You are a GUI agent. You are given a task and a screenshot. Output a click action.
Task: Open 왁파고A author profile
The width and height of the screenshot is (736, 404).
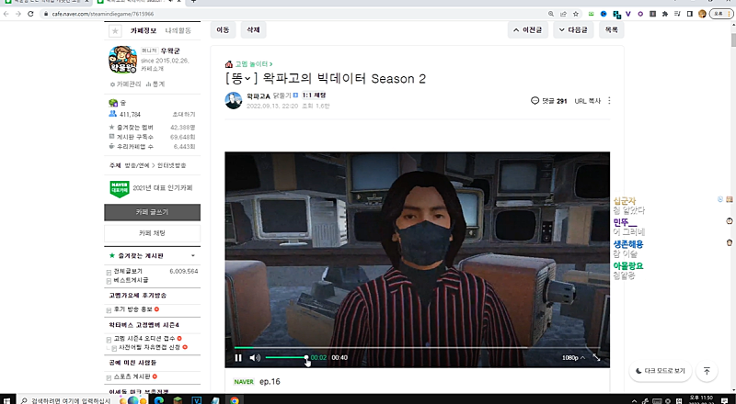259,95
